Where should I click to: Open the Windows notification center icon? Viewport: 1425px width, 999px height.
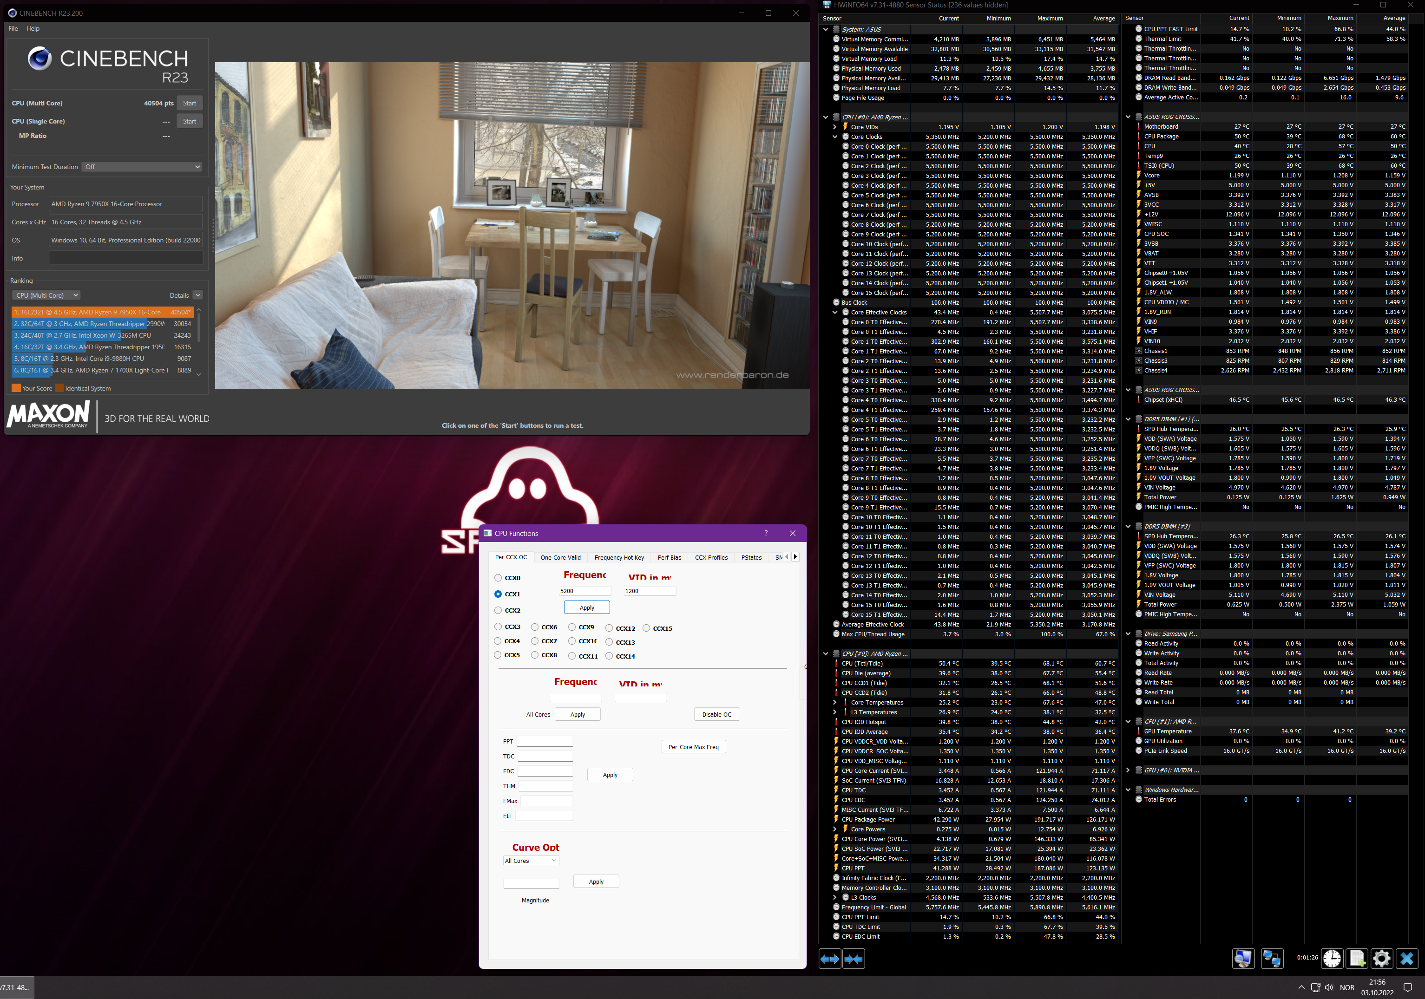tap(1408, 987)
